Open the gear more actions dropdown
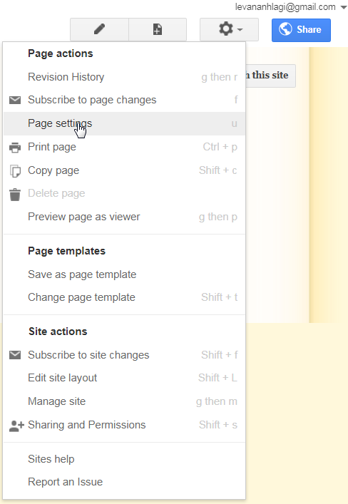Screen dimensions: 348x504 pyautogui.click(x=229, y=29)
